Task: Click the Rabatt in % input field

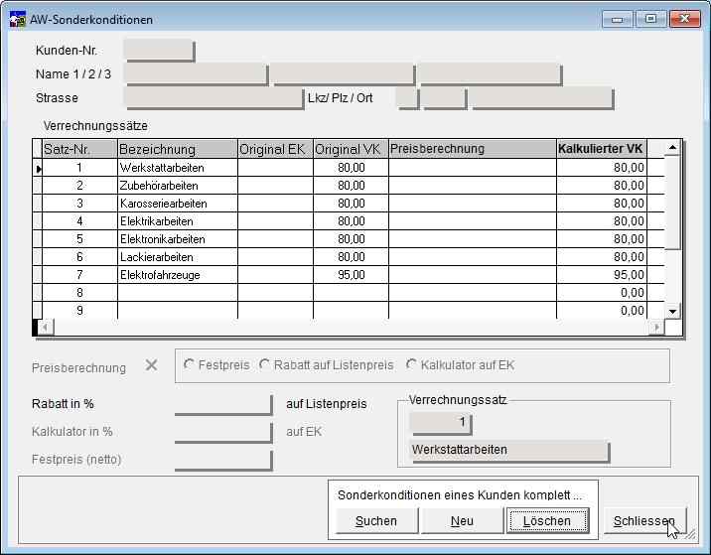Action: tap(223, 404)
